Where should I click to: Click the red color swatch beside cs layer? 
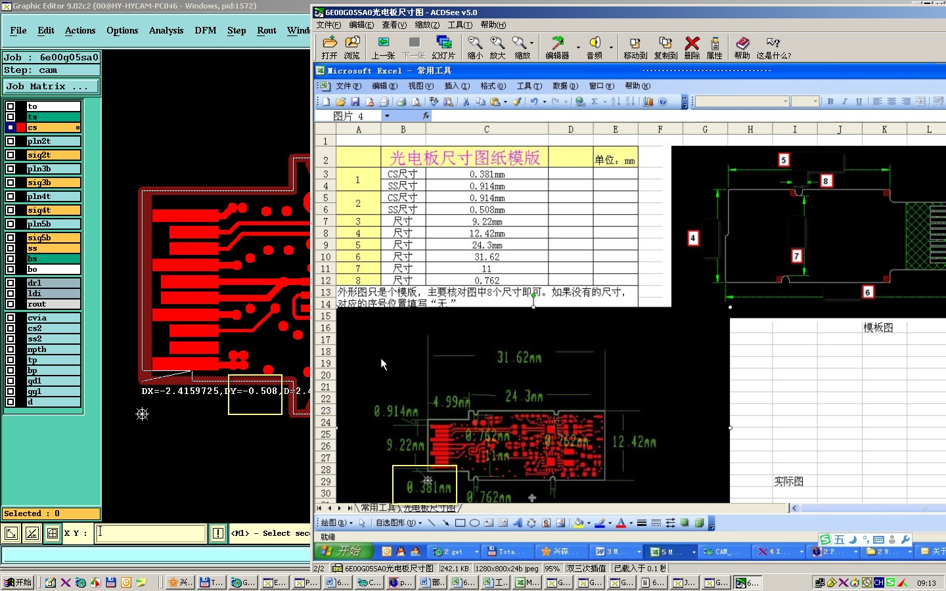pyautogui.click(x=21, y=127)
